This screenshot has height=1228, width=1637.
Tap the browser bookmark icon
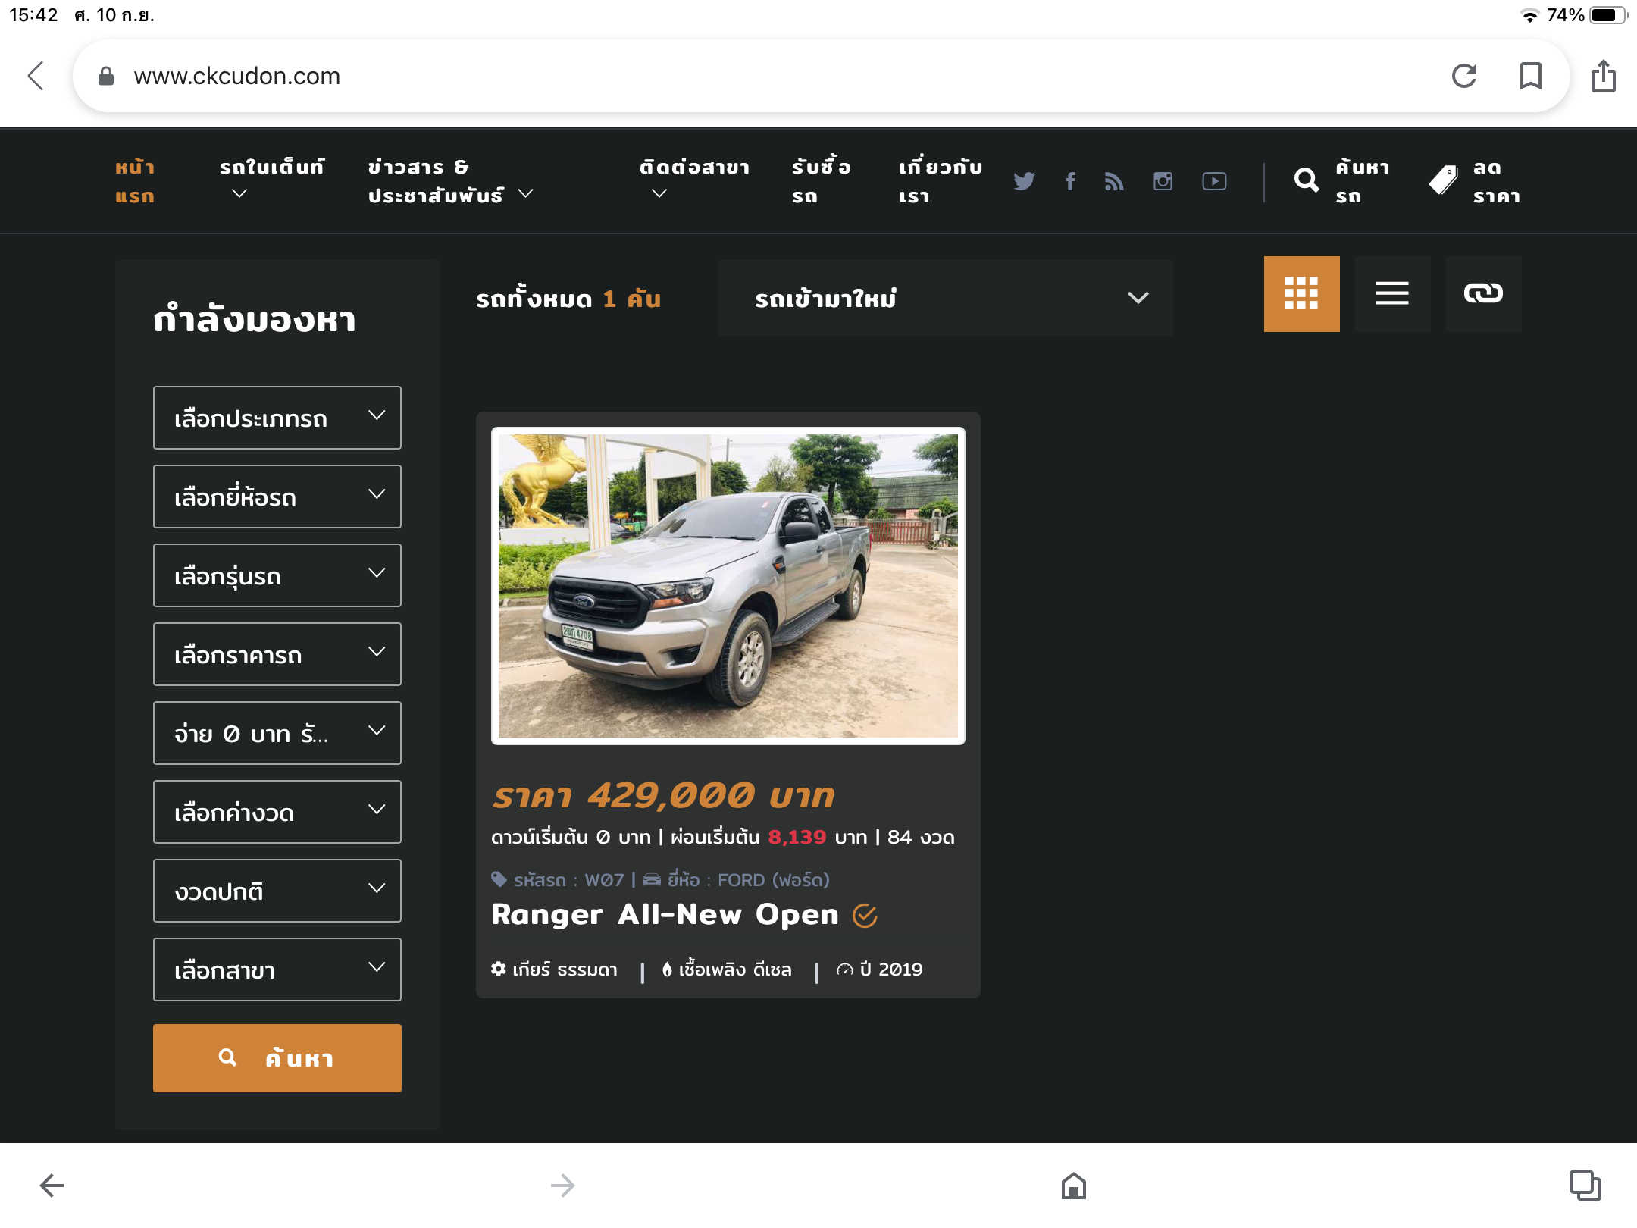pyautogui.click(x=1530, y=76)
